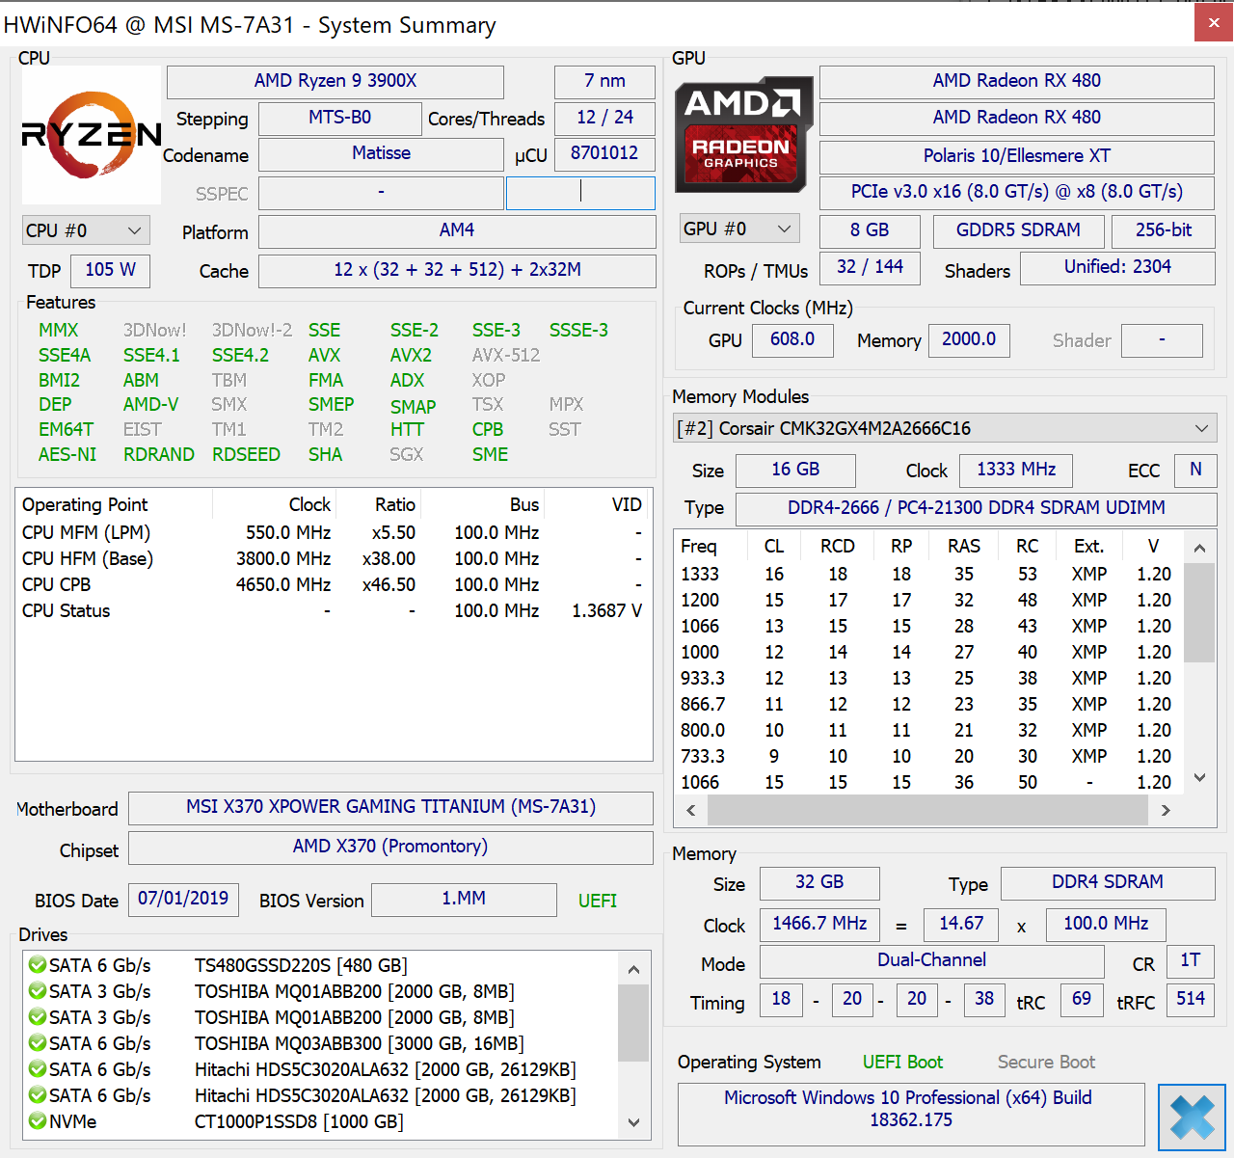The width and height of the screenshot is (1234, 1158).
Task: Click the drives list vertical scrollbar thumb
Action: [x=633, y=1022]
